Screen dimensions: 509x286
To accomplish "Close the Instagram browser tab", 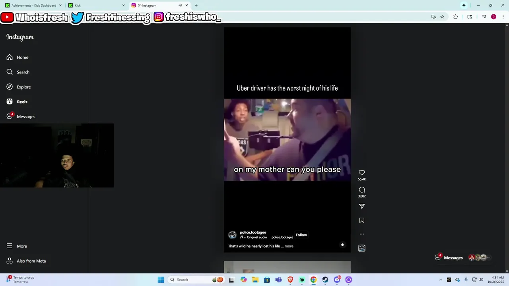I will tap(187, 6).
